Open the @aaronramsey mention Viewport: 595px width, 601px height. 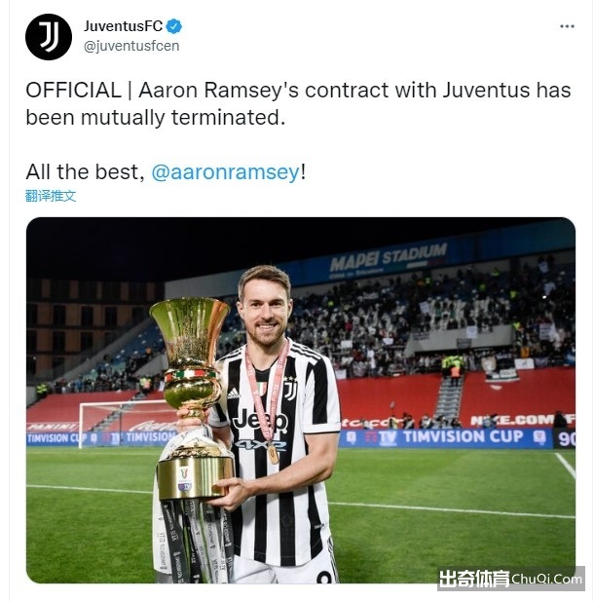pyautogui.click(x=225, y=171)
